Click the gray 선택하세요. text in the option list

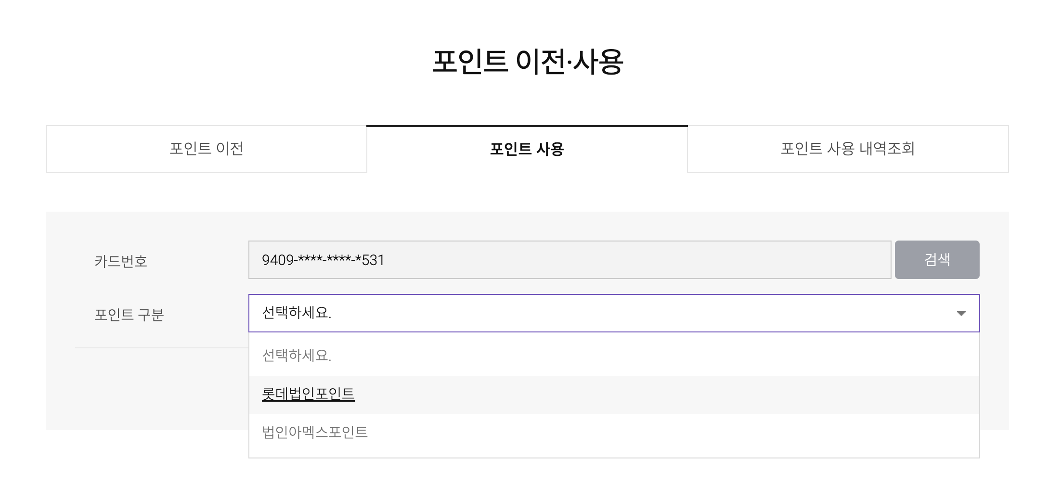pyautogui.click(x=297, y=356)
